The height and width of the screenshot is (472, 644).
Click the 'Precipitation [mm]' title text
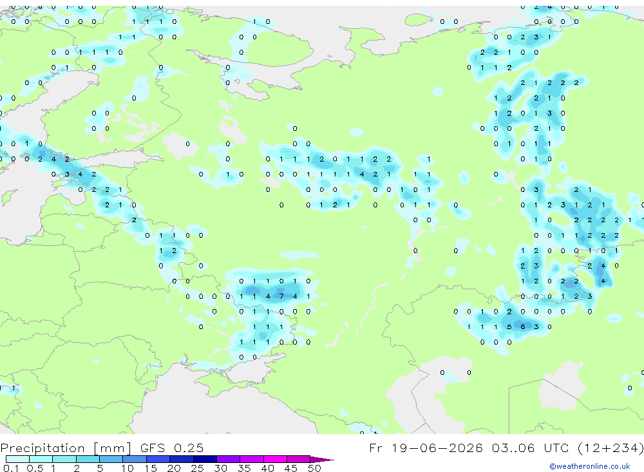tap(66, 448)
